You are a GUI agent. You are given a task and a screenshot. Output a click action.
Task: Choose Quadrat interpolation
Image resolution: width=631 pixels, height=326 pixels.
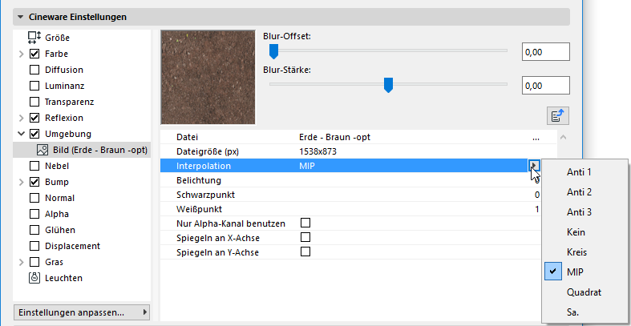[x=584, y=292]
